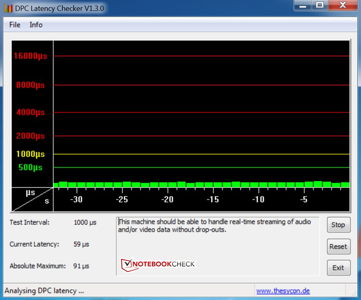Click the 4000µs axis label
The height and width of the screenshot is (300, 361).
pos(30,112)
